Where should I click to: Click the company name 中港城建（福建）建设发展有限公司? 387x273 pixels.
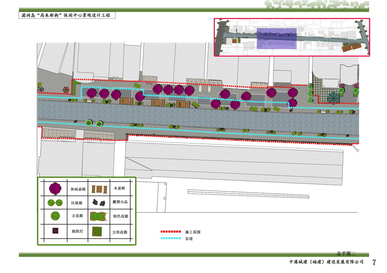326,262
